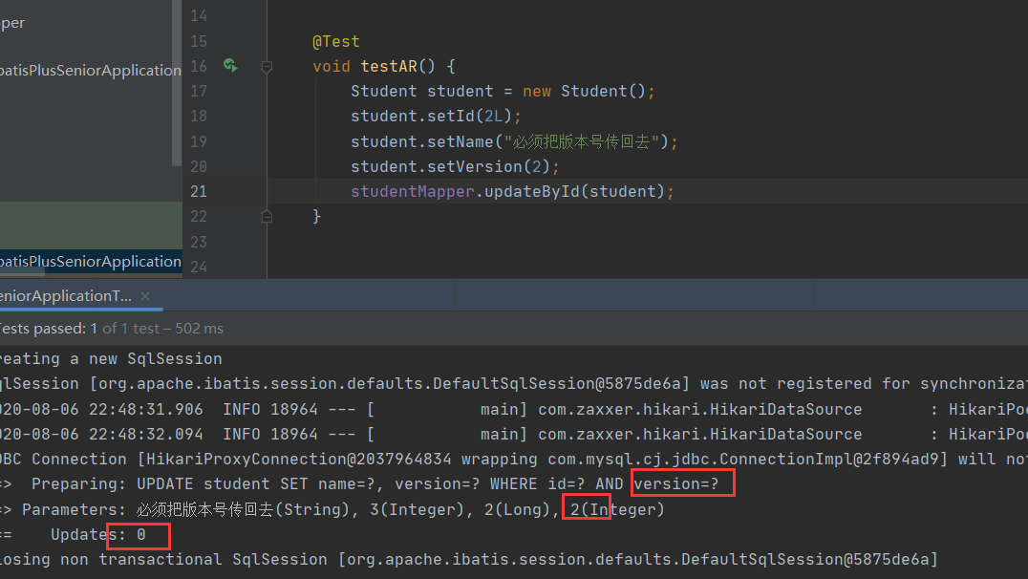
Task: Click the highlighted '2(Integer)' parameter value
Action: [586, 508]
